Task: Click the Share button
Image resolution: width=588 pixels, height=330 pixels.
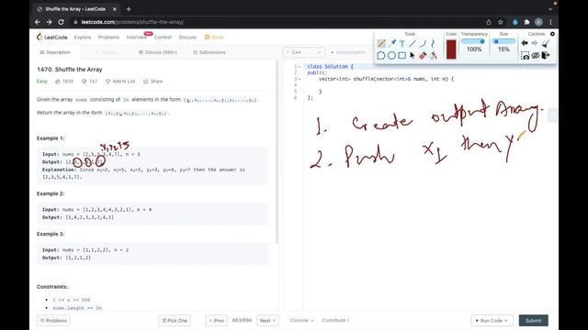Action: pyautogui.click(x=153, y=82)
